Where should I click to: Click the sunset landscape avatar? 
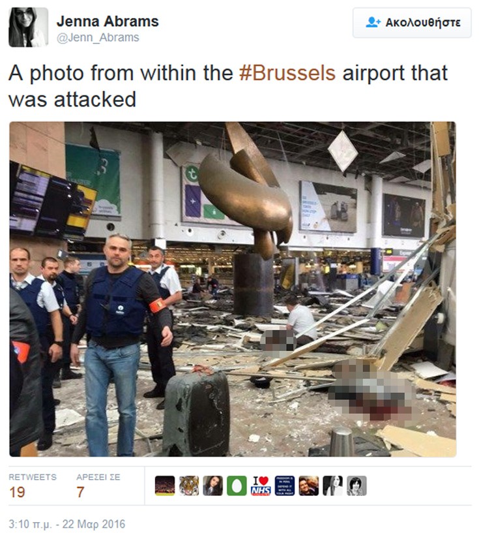point(165,486)
